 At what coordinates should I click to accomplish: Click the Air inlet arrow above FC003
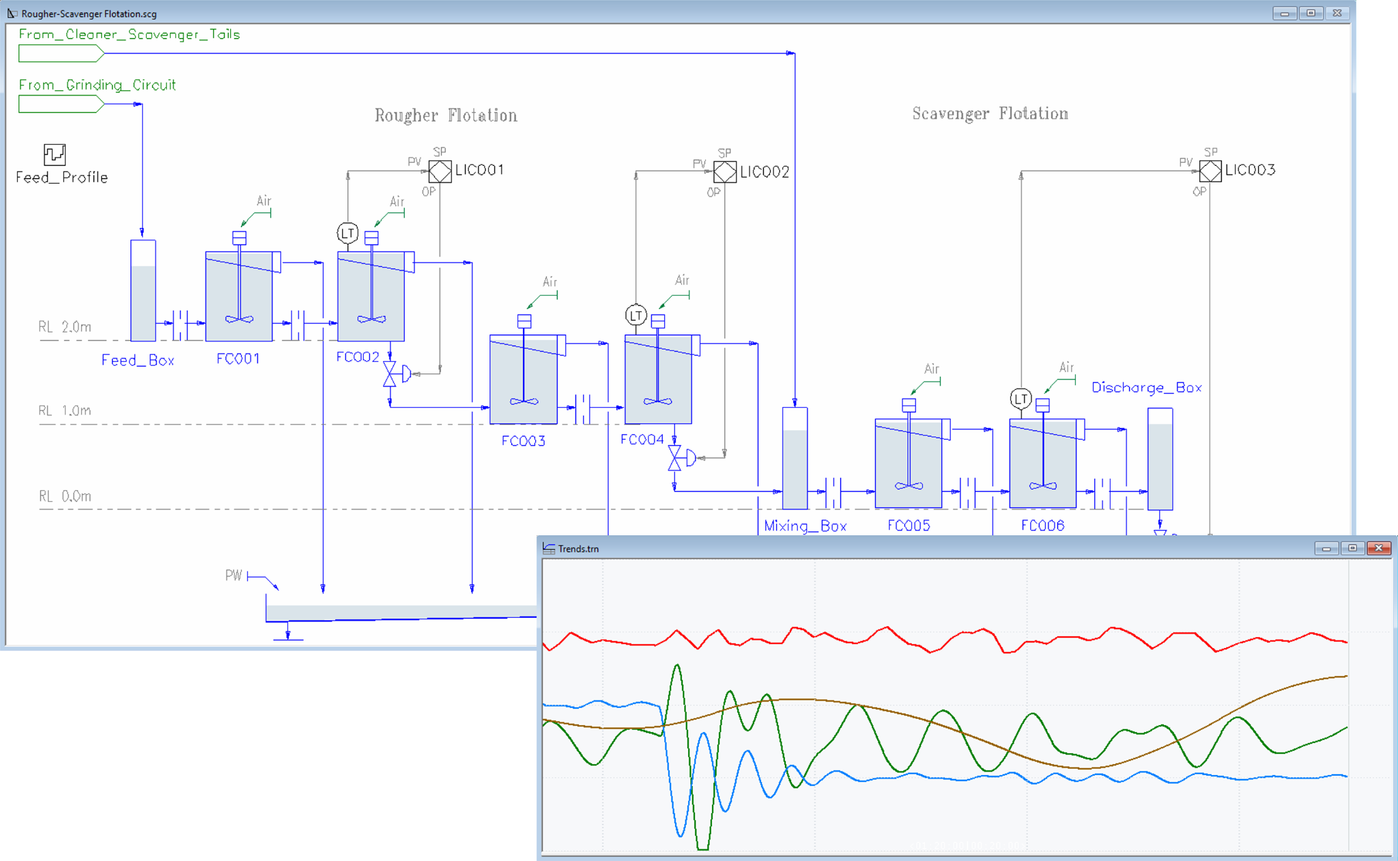click(543, 300)
